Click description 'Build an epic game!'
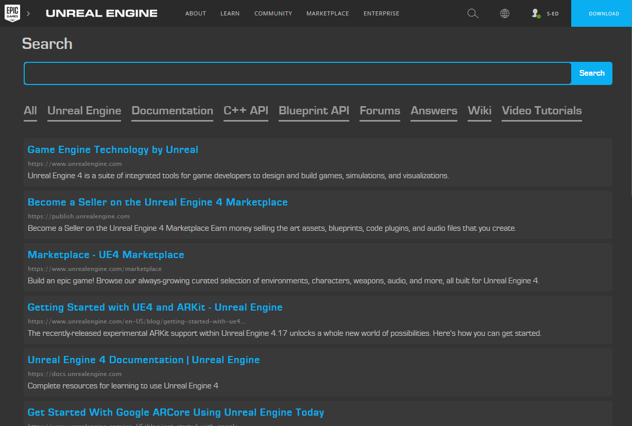The width and height of the screenshot is (632, 426). tap(284, 281)
